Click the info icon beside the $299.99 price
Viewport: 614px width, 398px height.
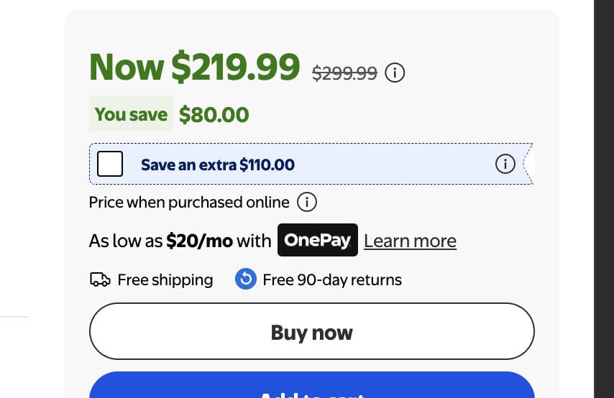pyautogui.click(x=394, y=73)
